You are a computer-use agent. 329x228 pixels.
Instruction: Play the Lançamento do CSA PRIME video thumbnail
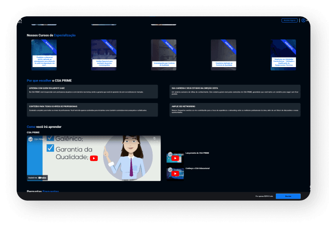(x=175, y=158)
